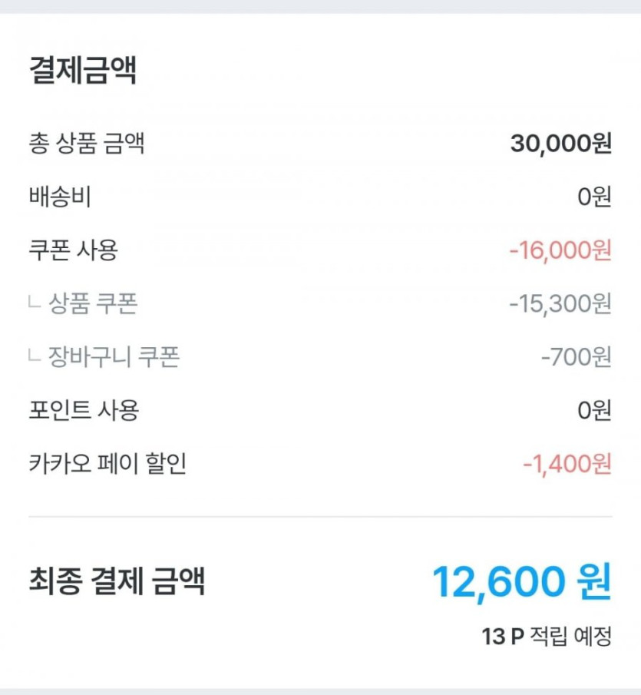
Task: Select the 총 상품 금액 label
Action: 86,144
